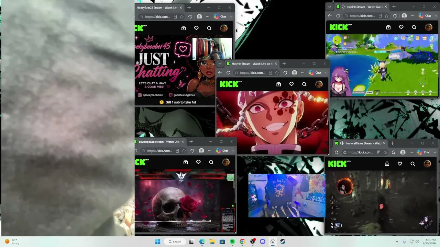Open the Browse play-box icon in abuzingdabz window
This screenshot has width=440, height=247.
186,162
